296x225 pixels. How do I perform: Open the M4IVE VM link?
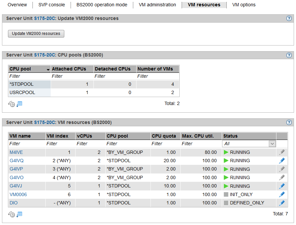click(x=16, y=153)
